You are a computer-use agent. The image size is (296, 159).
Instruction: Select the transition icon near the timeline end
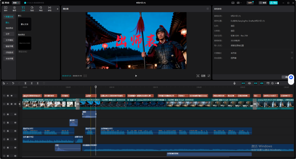(x=255, y=104)
